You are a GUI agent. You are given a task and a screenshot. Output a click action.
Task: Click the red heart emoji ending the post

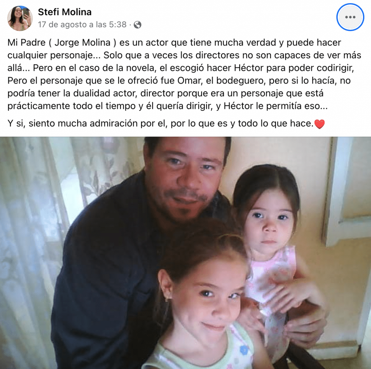click(319, 124)
